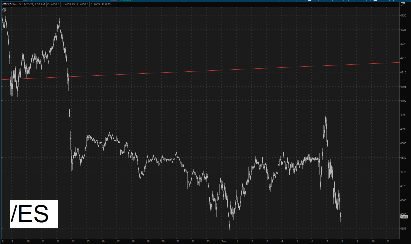Click the 4730 label on the price axis

click(x=403, y=15)
